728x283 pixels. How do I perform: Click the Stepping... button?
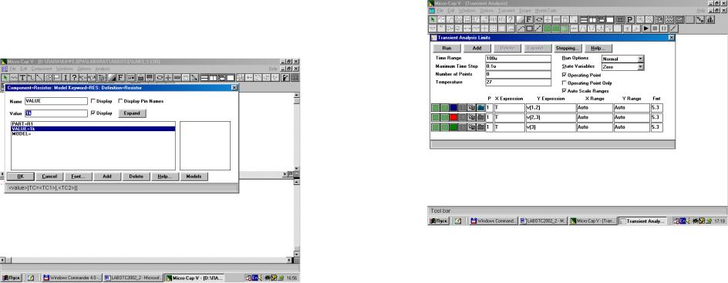tap(568, 48)
